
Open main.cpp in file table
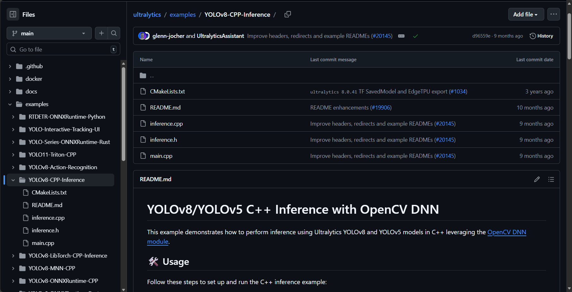tap(161, 156)
